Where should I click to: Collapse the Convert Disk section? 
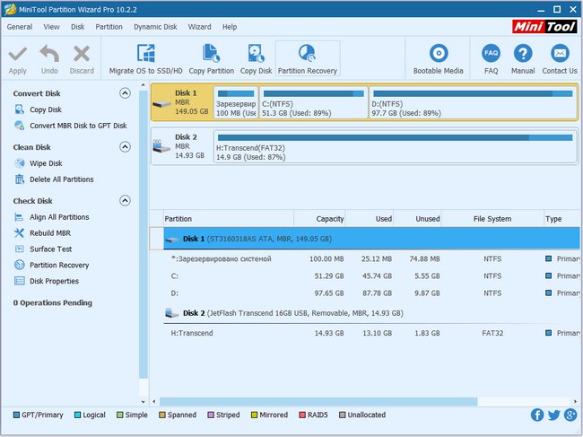click(125, 93)
